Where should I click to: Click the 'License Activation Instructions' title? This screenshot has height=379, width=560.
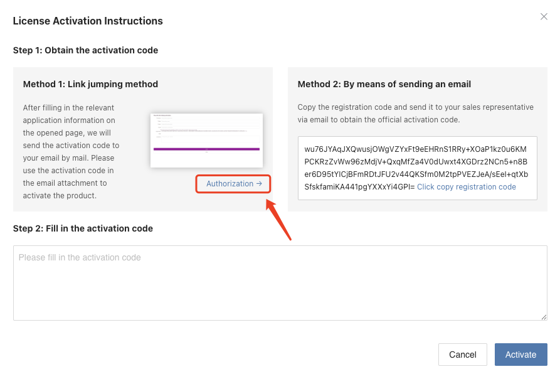pos(88,21)
